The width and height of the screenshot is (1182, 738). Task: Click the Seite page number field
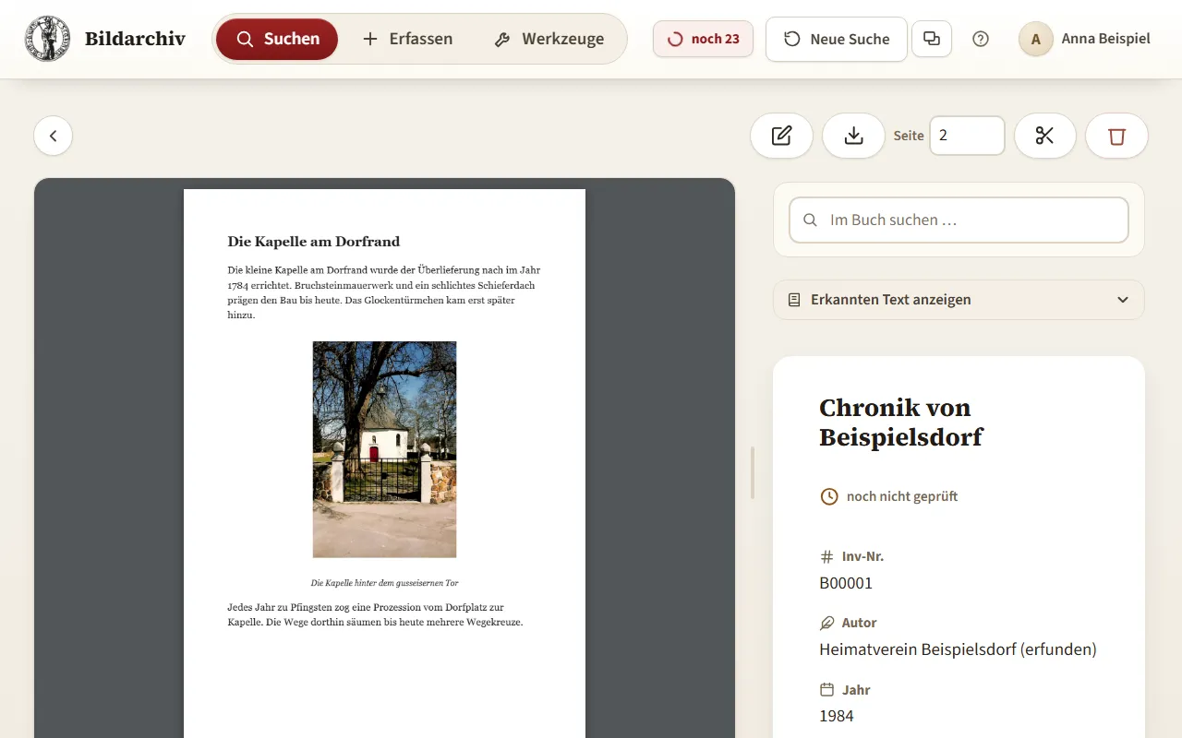[967, 136]
